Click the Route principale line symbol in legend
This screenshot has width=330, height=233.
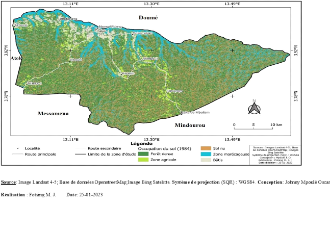(17, 154)
